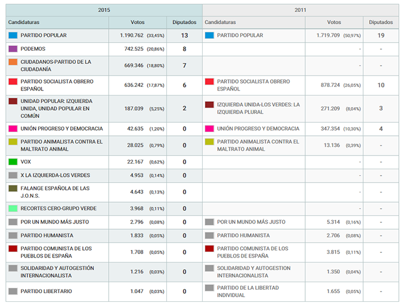Image resolution: width=403 pixels, height=307 pixels.
Task: Select the 2015 header tab
Action: (x=104, y=10)
